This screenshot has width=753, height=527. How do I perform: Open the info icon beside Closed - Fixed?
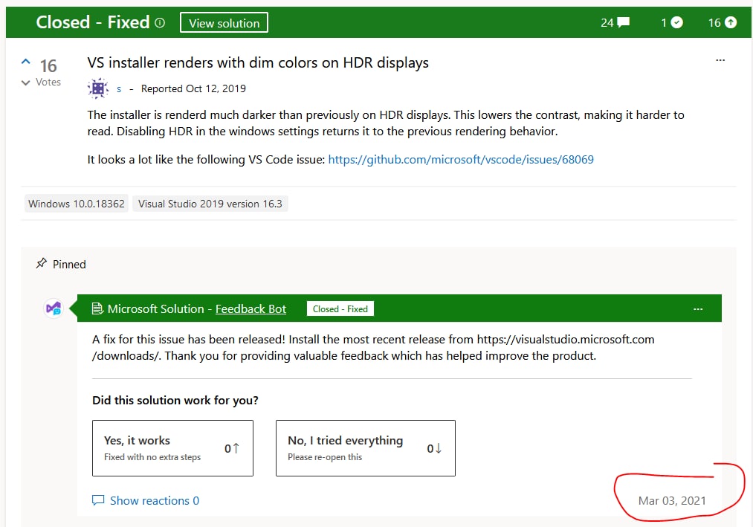(160, 22)
